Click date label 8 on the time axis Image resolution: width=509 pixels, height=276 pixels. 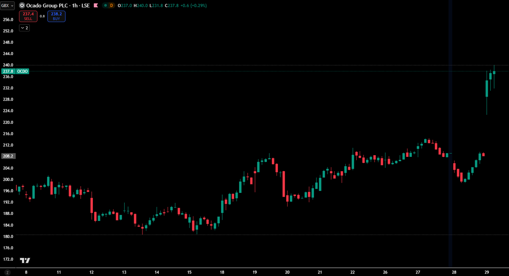pos(26,272)
